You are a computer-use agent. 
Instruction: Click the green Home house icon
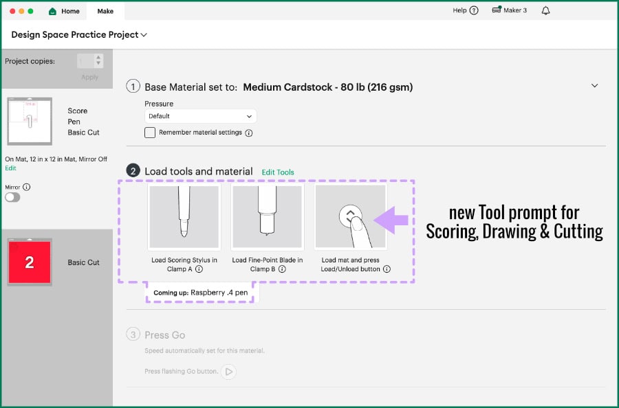(52, 11)
